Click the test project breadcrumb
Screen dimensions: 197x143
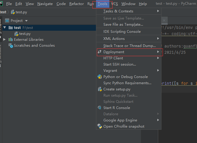coord(3,12)
